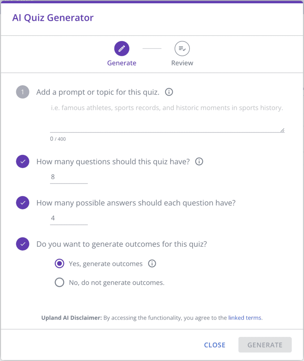Image resolution: width=304 pixels, height=361 pixels.
Task: Click info icon beside prompt or topic label
Action: coord(169,92)
